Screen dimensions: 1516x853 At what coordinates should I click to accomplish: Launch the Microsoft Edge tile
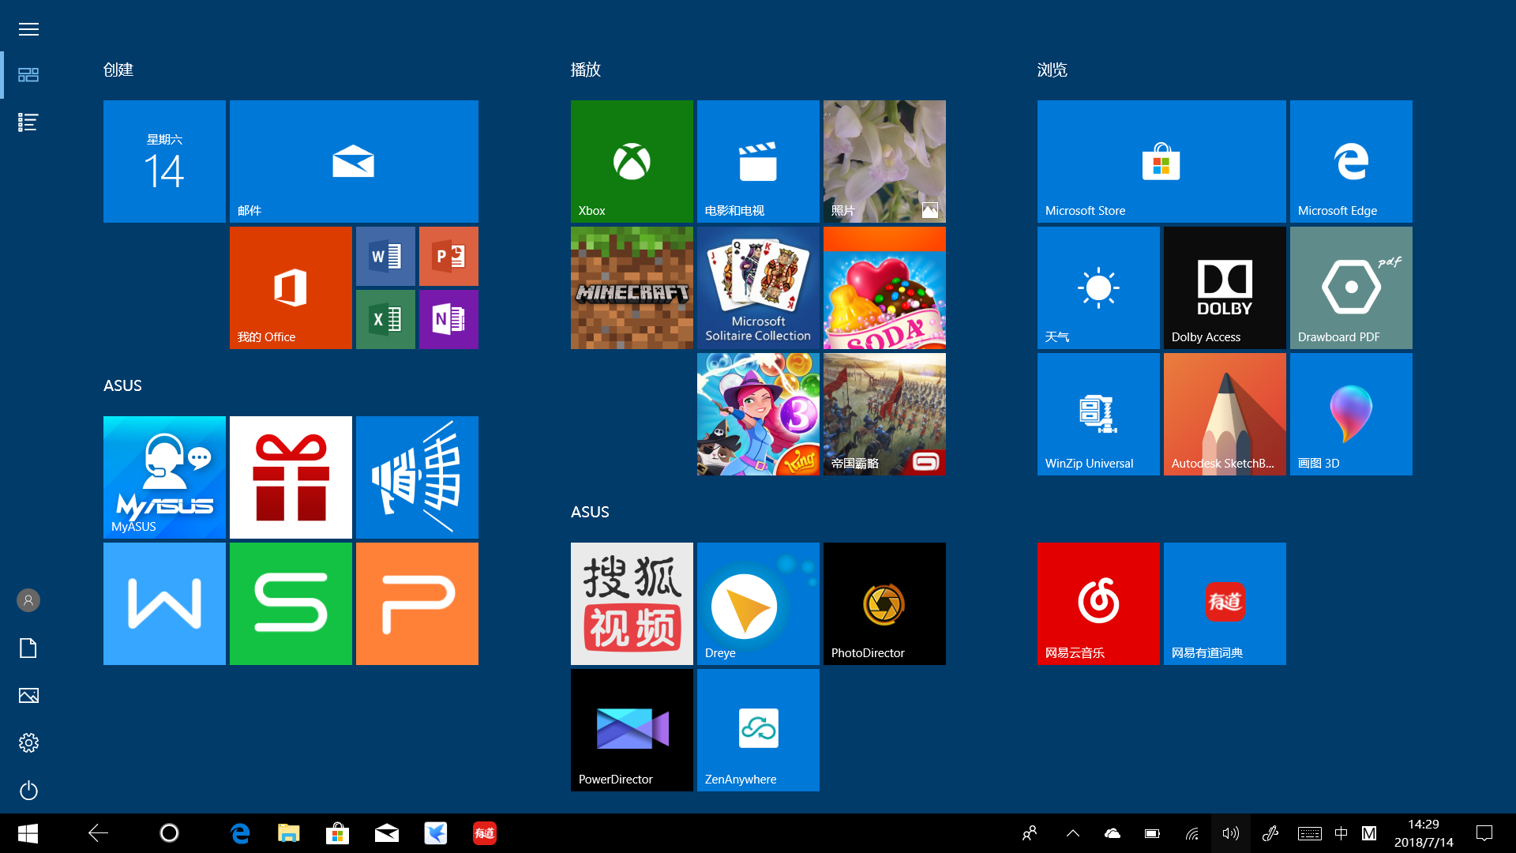pyautogui.click(x=1351, y=161)
